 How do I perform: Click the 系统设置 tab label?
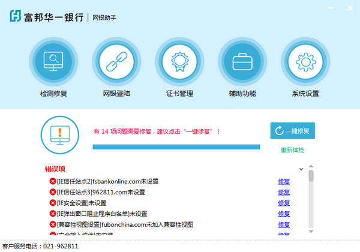pos(305,94)
